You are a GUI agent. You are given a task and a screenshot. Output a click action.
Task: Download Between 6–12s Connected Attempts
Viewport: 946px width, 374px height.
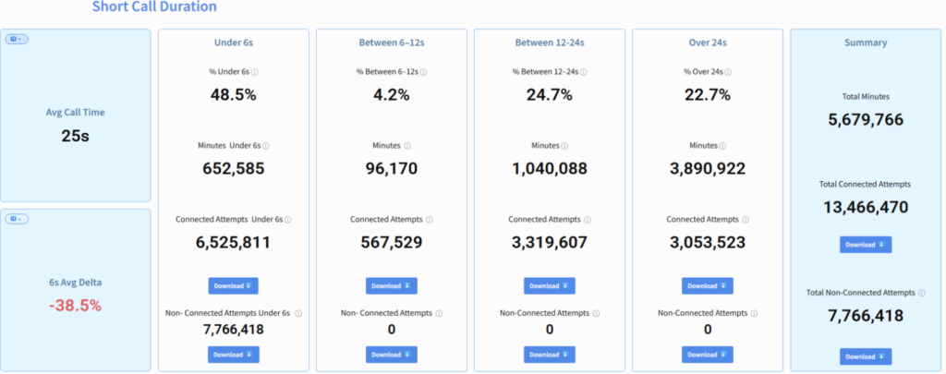(392, 286)
